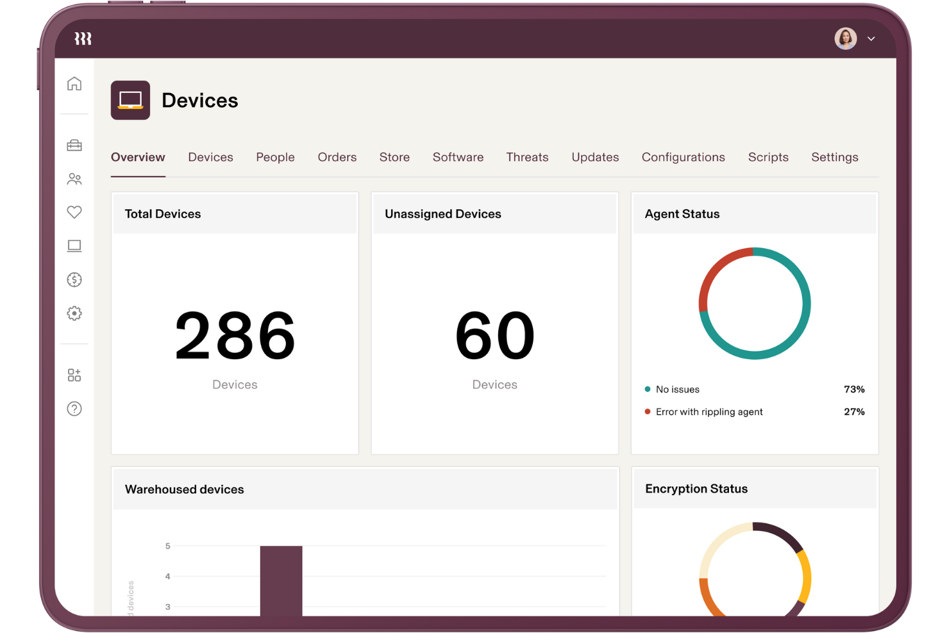
Task: Switch to the Scripts tab
Action: [768, 157]
